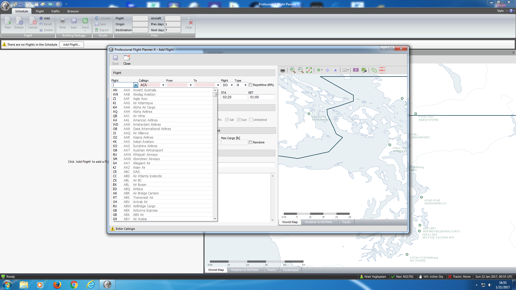516x290 pixels.
Task: Open the gear settings quick access icon
Action: tap(58, 4)
